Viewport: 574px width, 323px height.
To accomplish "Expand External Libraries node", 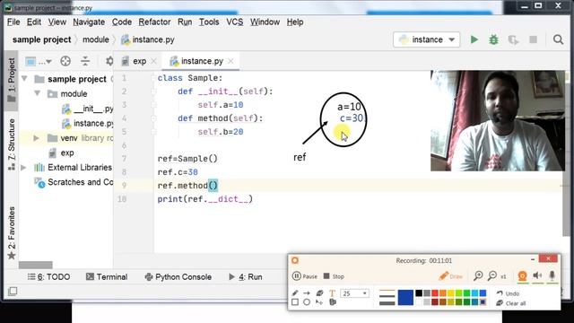I will point(23,168).
